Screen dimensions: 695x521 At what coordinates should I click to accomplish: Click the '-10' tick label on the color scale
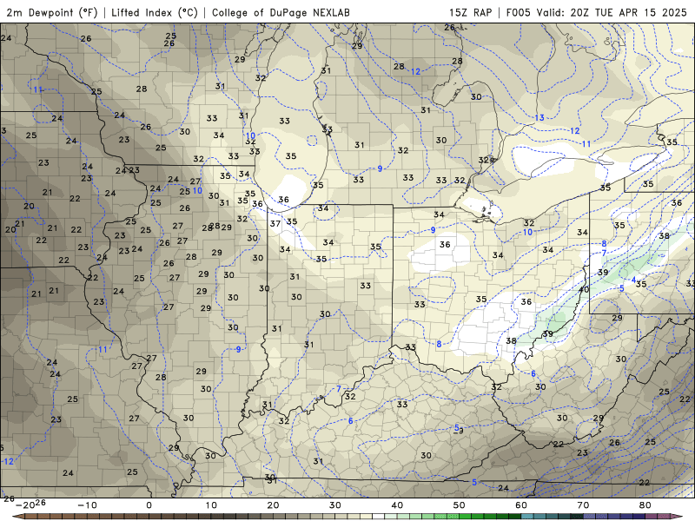click(x=87, y=505)
